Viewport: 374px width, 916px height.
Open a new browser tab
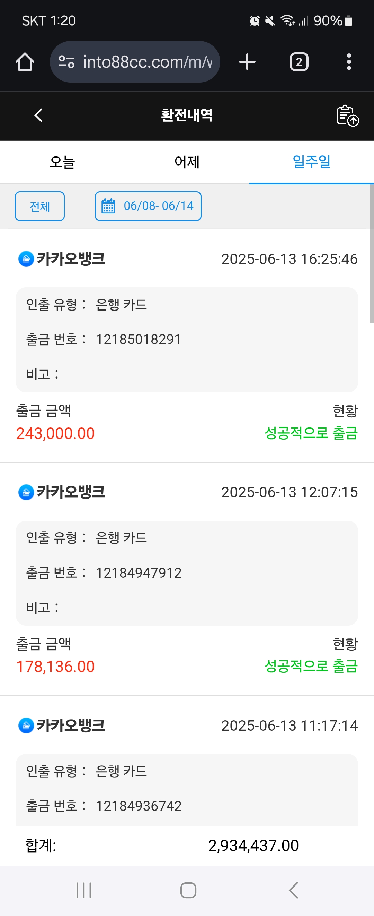tap(247, 62)
